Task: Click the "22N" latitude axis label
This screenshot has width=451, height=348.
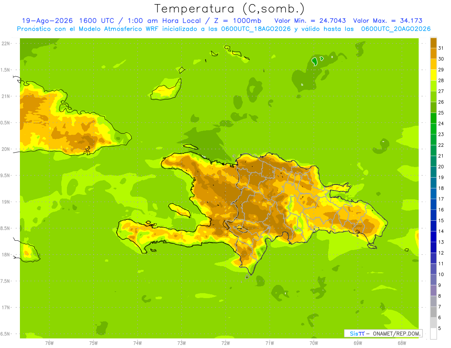Action: tap(6, 44)
